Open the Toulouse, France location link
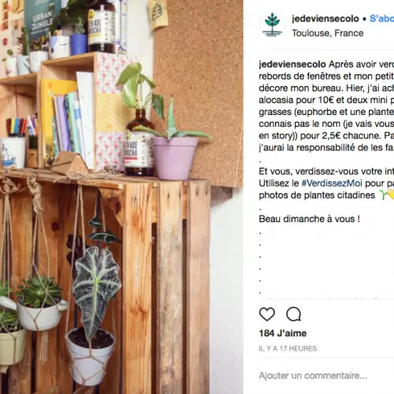Screen dimensions: 394x394 coord(328,33)
